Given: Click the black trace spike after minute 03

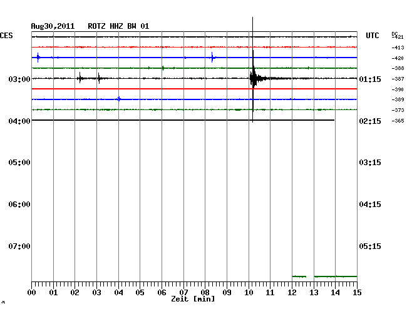Looking at the screenshot, I should coord(99,78).
